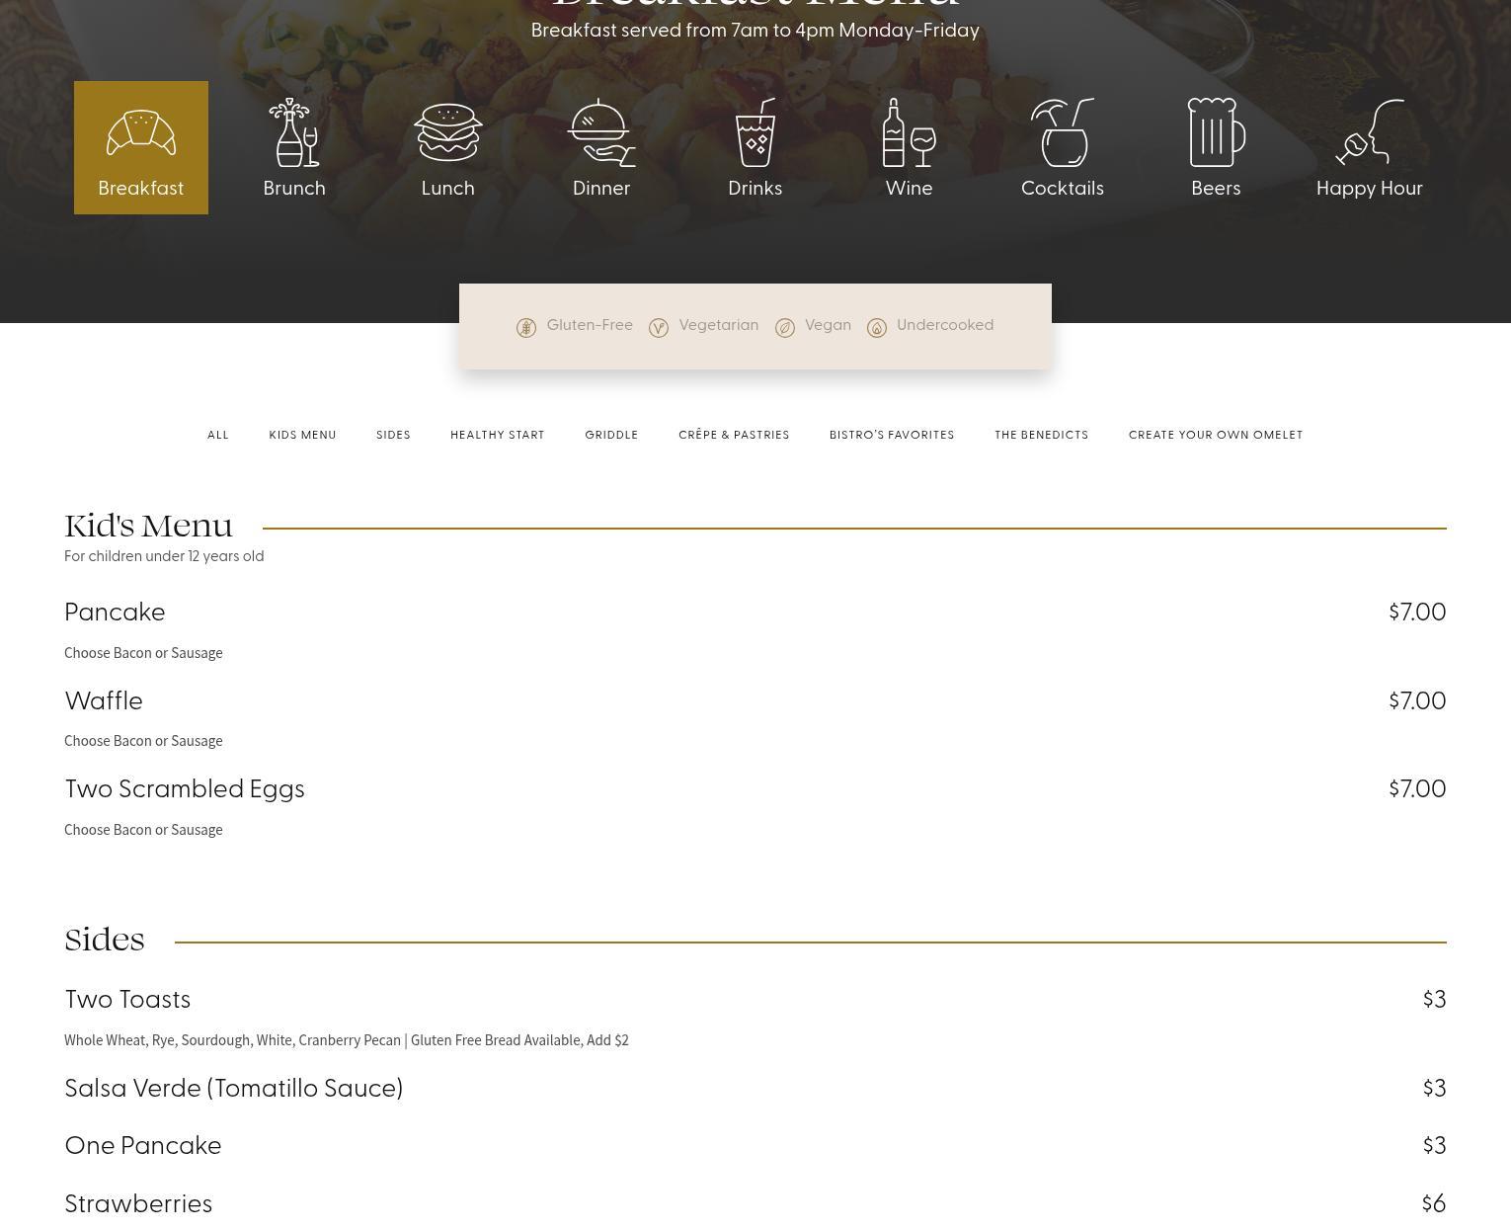This screenshot has height=1231, width=1511.
Task: Select the Waffle item name
Action: (x=104, y=701)
